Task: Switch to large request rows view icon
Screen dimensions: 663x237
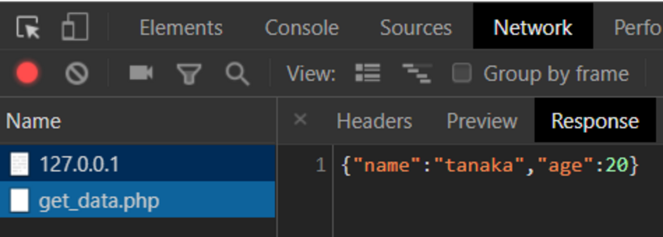Action: coord(367,73)
